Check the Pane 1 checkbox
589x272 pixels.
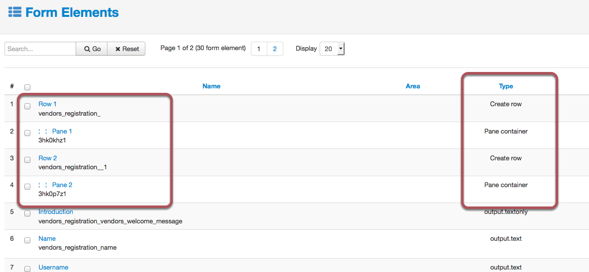27,133
